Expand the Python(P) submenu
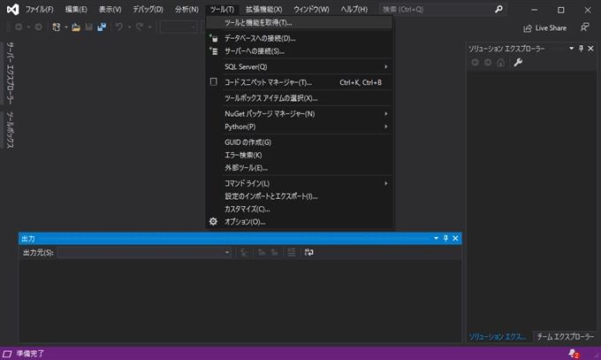The image size is (601, 360). (299, 126)
